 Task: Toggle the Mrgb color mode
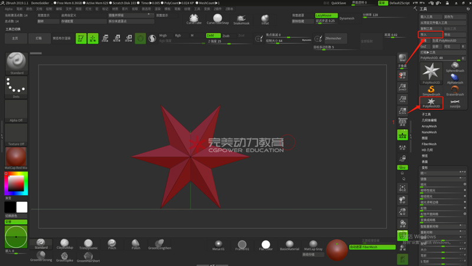(163, 35)
